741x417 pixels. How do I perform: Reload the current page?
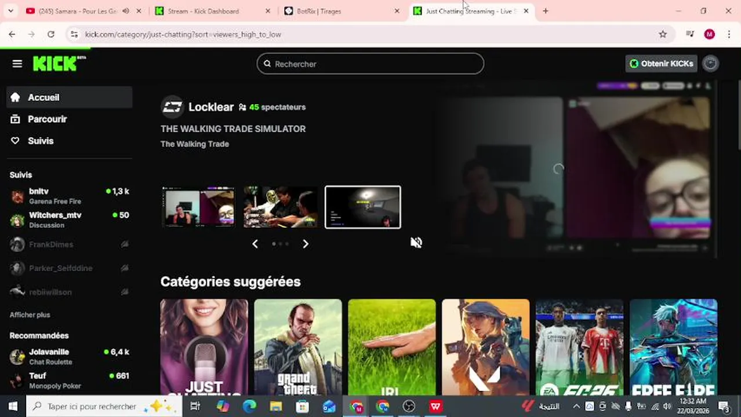click(x=51, y=34)
